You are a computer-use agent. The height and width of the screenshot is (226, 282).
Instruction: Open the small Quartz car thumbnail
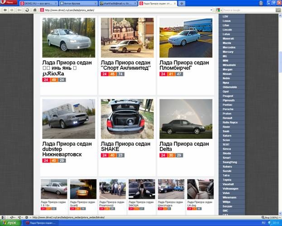click(x=83, y=189)
